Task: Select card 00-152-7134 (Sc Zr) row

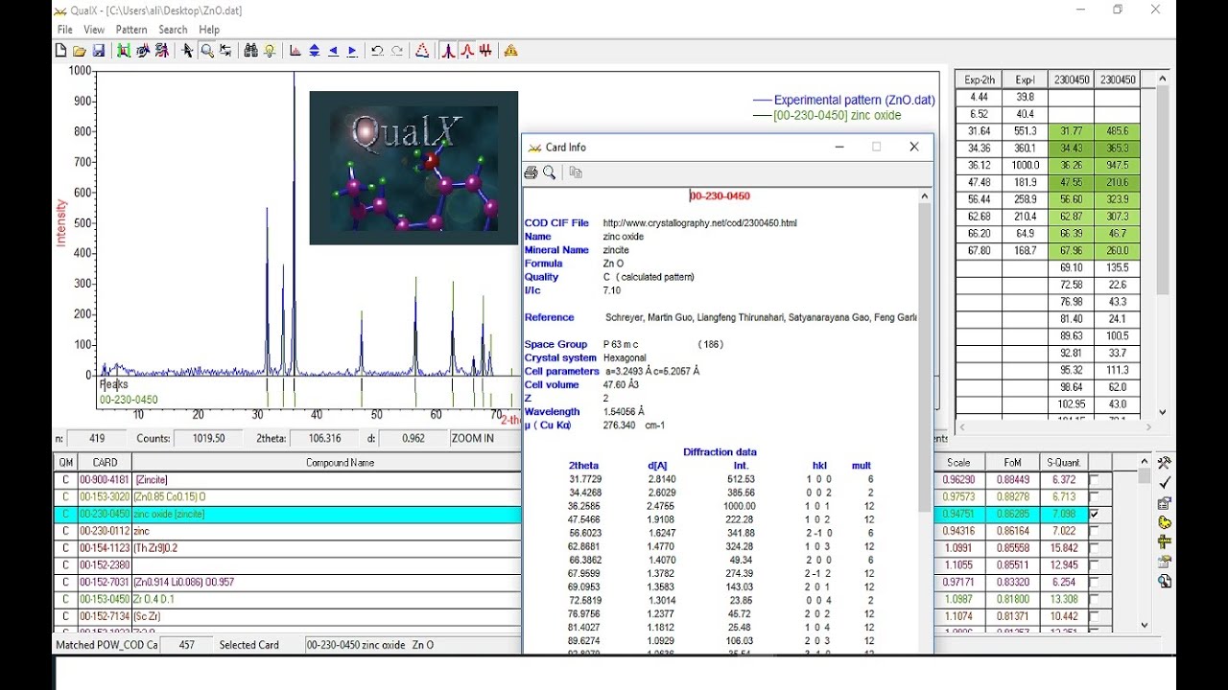Action: [288, 616]
